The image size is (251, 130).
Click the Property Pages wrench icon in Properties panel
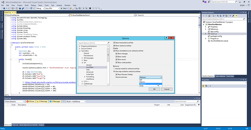coord(210,86)
